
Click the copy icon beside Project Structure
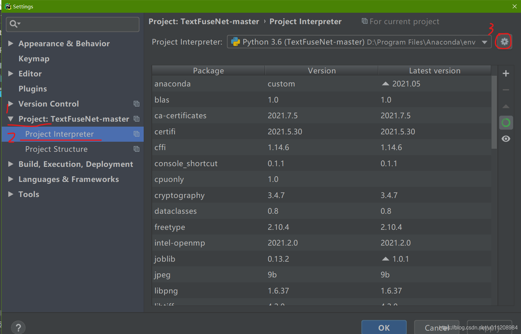(136, 149)
